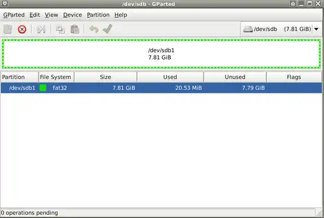This screenshot has width=324, height=218.
Task: Open the Device menu
Action: click(x=72, y=15)
